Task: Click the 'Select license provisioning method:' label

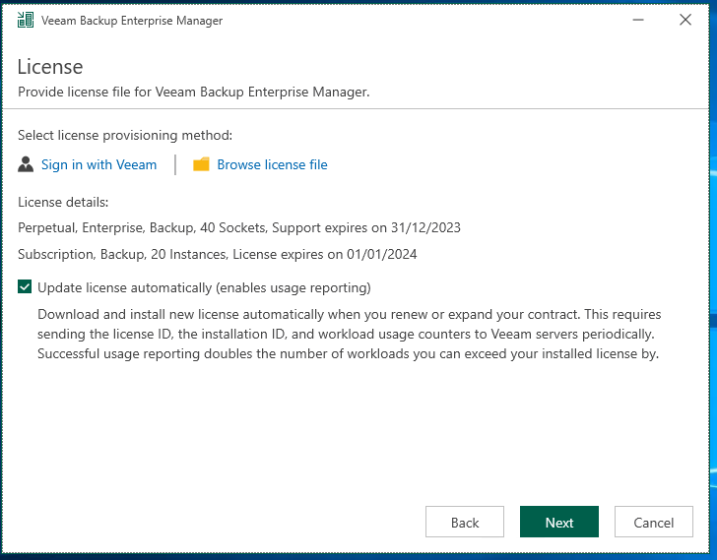Action: [x=125, y=135]
